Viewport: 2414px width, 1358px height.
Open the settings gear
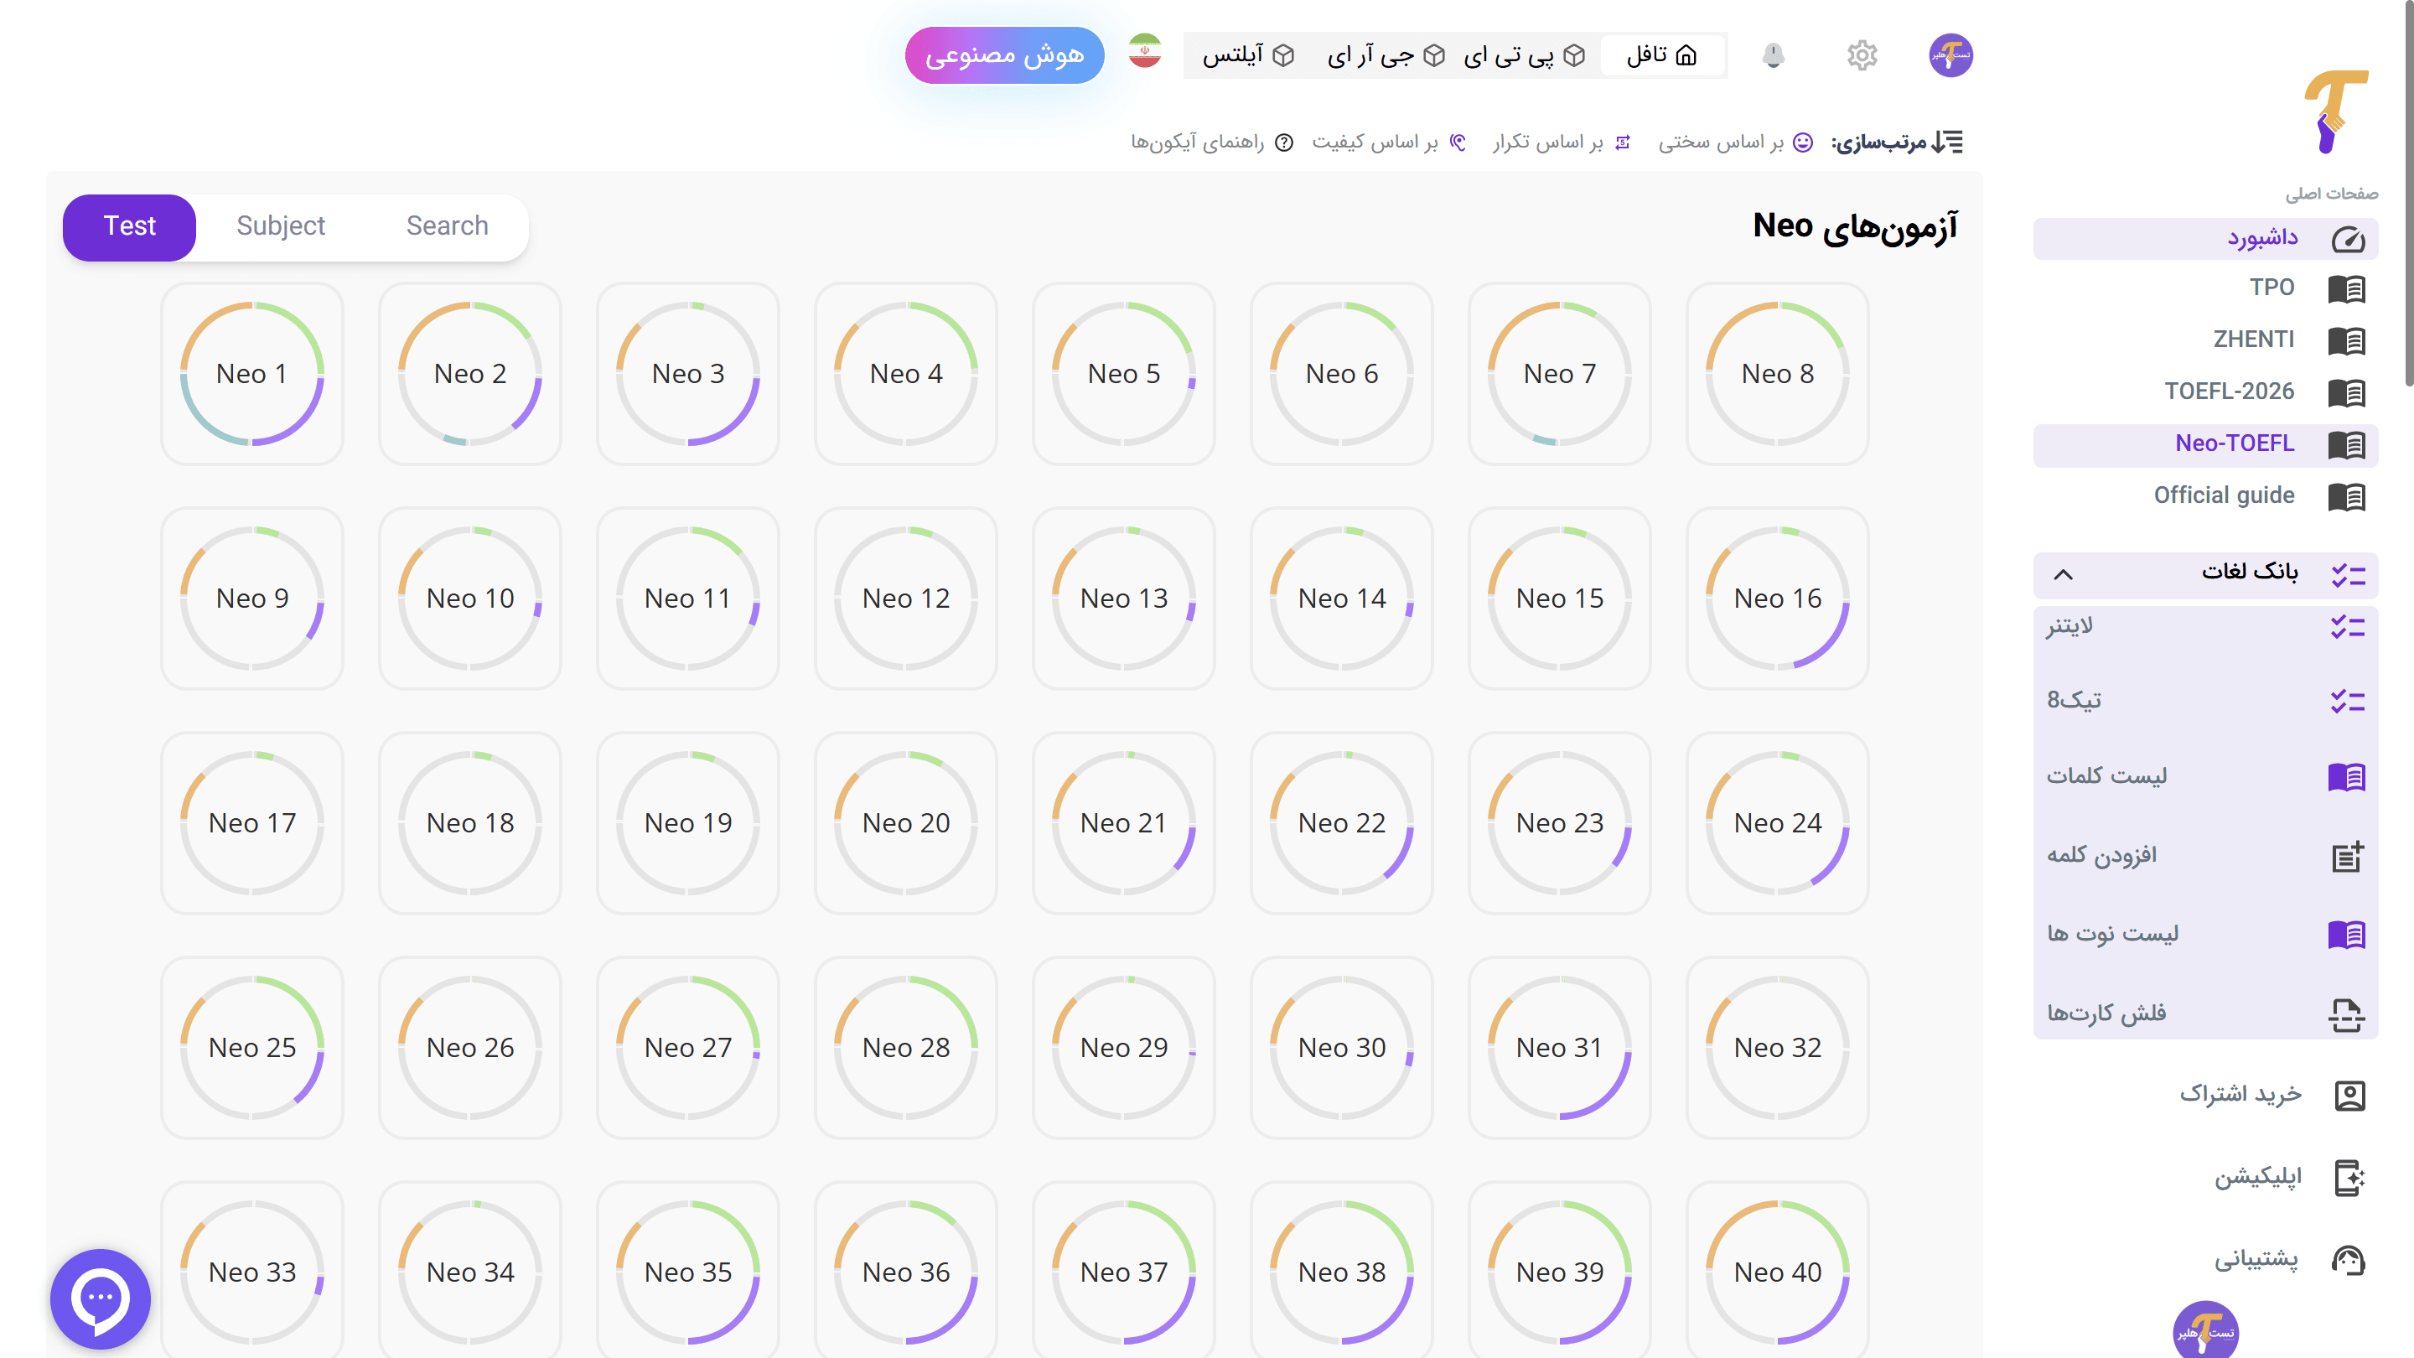coord(1863,55)
